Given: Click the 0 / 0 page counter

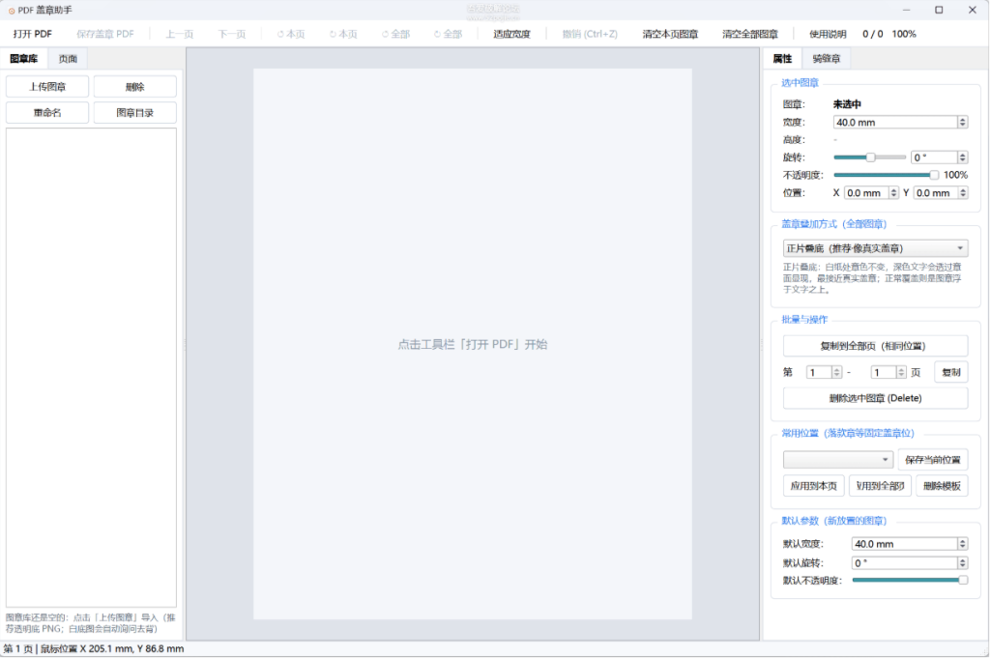Looking at the screenshot, I should pos(873,34).
